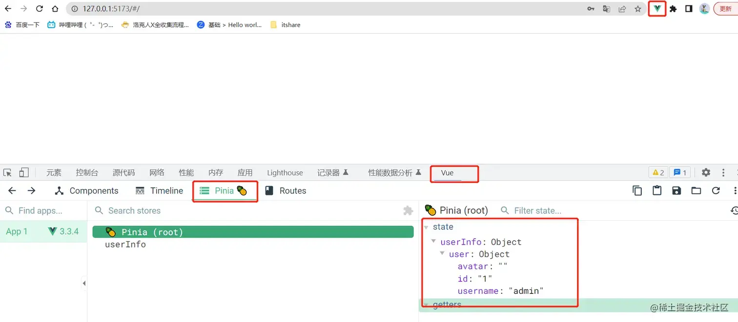Select the Pinia tab in Vue devtools

point(224,190)
